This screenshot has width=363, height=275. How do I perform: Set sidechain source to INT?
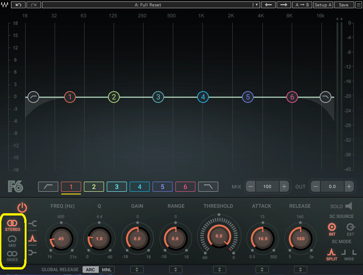pos(332,227)
